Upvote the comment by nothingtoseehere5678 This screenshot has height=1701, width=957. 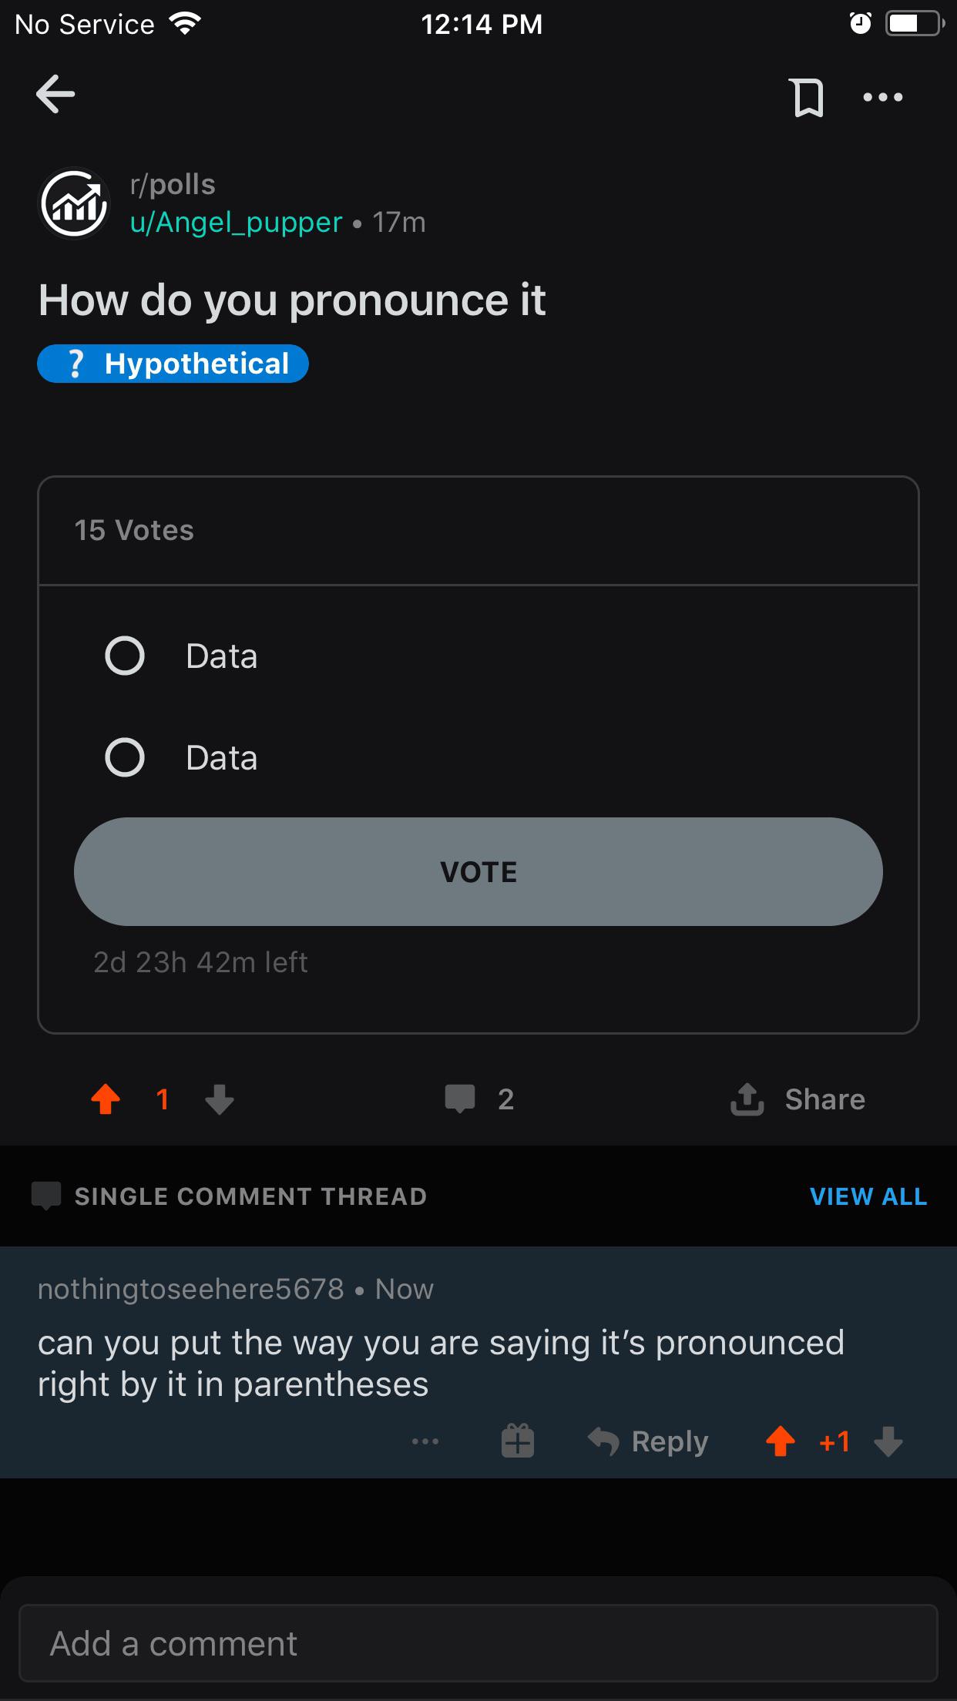(x=781, y=1441)
